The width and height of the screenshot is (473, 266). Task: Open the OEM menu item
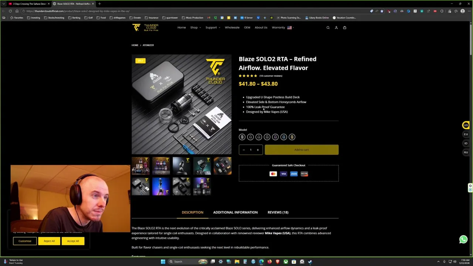click(x=247, y=28)
